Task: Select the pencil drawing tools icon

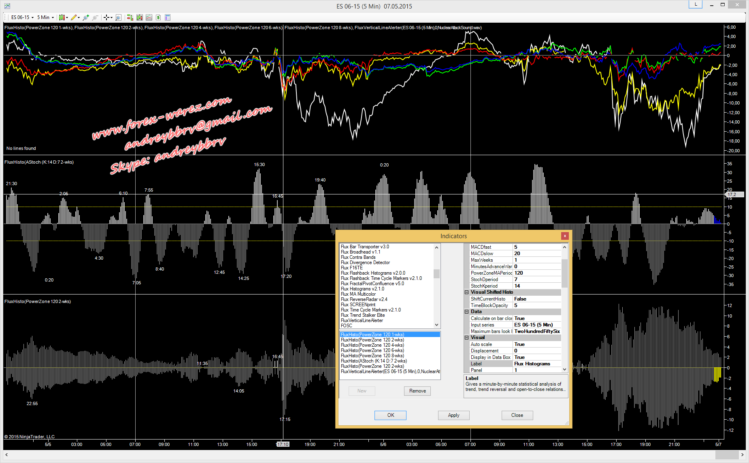Action: click(x=73, y=17)
